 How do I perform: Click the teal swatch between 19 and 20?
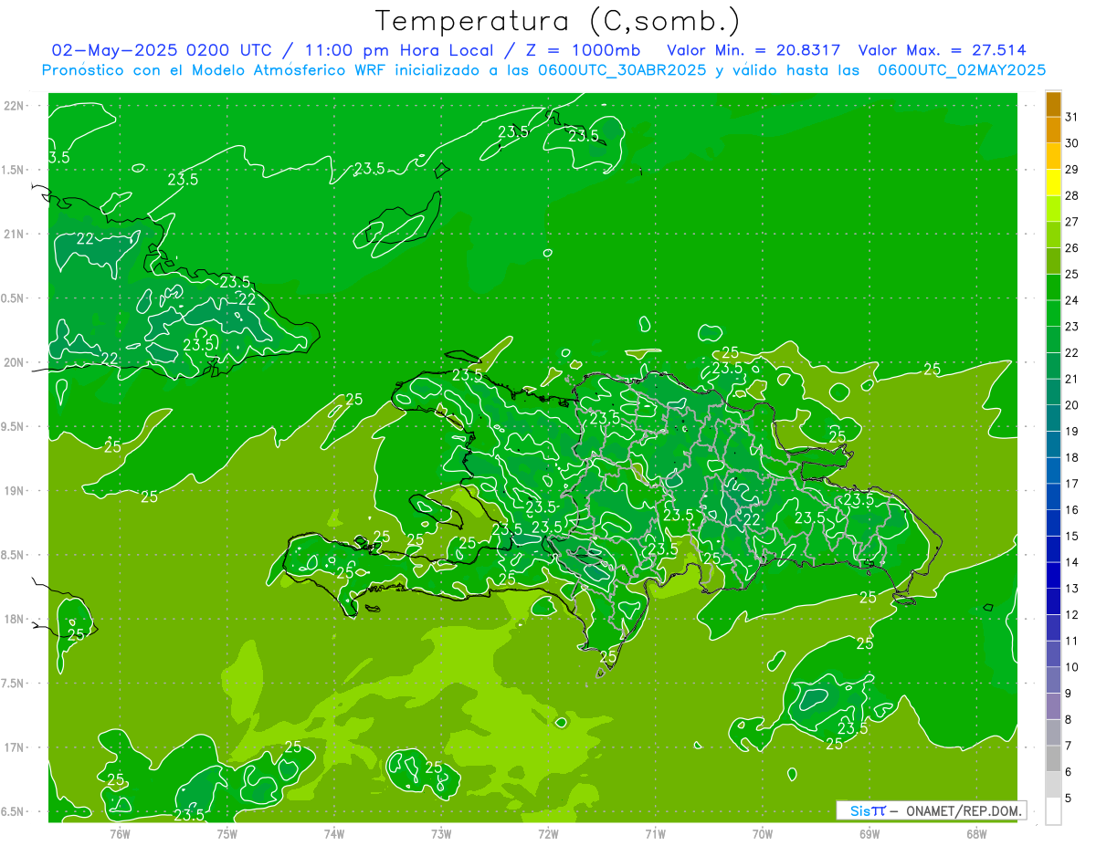pyautogui.click(x=1053, y=418)
